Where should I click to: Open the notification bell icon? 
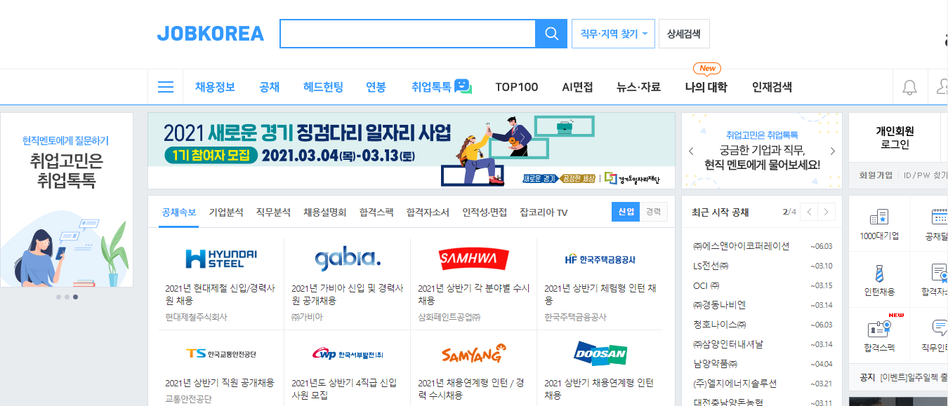tap(909, 88)
